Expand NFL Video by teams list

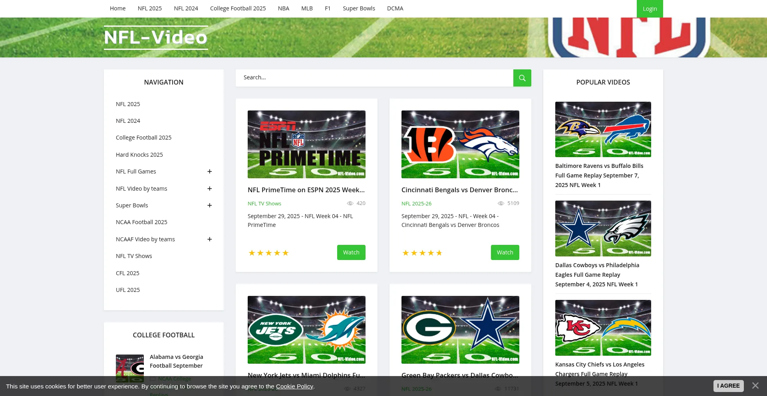(x=209, y=189)
